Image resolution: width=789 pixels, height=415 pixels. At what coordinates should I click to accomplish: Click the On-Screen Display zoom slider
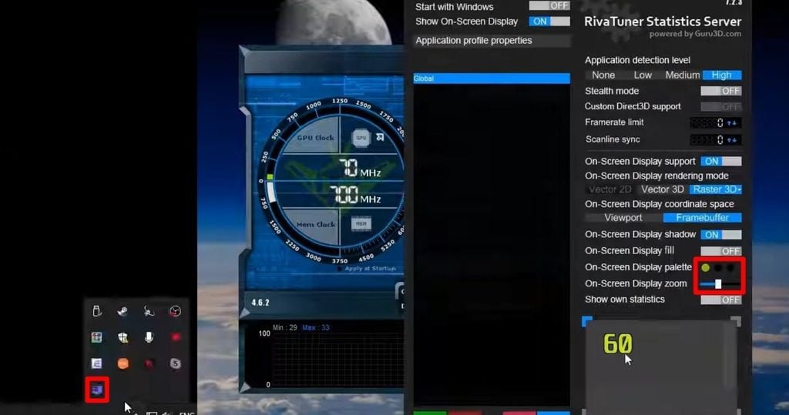tap(718, 284)
